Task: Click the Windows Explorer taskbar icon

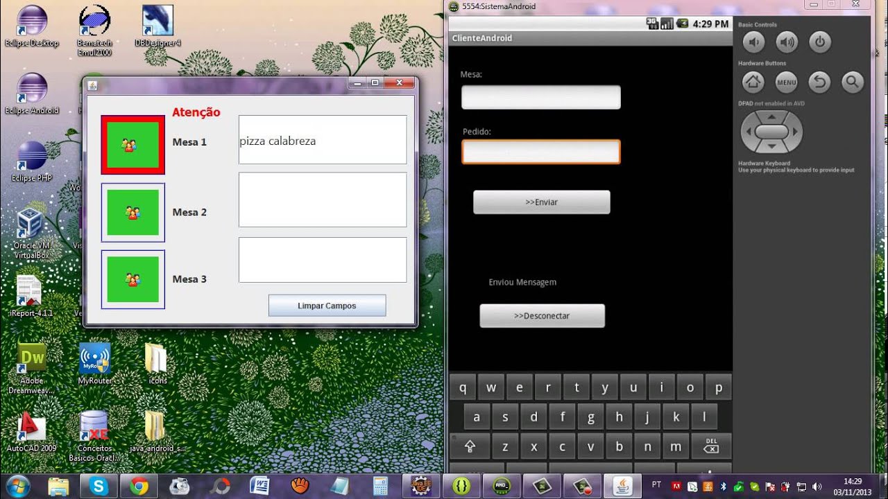Action: pos(58,487)
